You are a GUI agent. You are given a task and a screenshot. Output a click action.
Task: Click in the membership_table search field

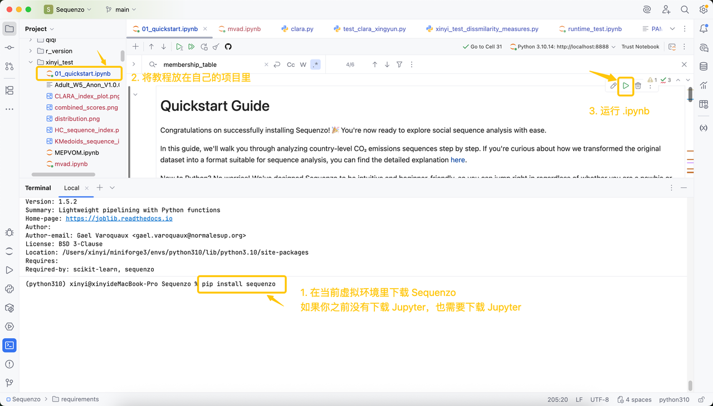coord(212,65)
